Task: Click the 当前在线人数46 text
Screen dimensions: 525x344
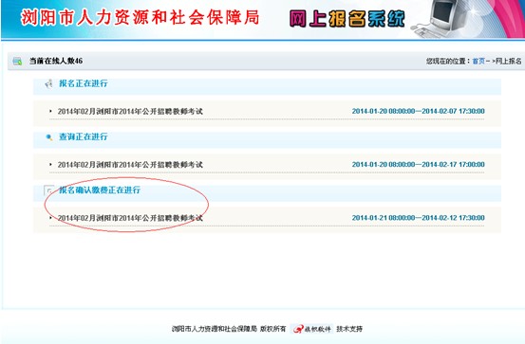Action: tap(56, 61)
